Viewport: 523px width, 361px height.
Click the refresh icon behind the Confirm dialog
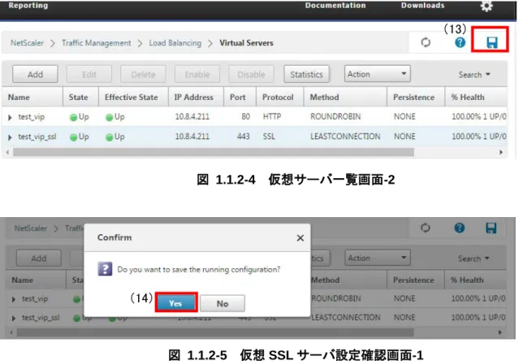(426, 228)
